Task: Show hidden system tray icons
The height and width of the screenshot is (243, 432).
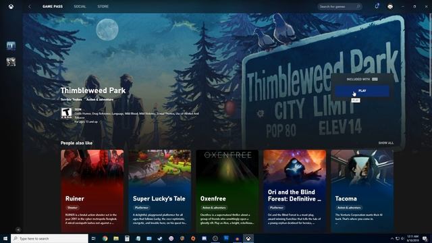Action: (392, 238)
